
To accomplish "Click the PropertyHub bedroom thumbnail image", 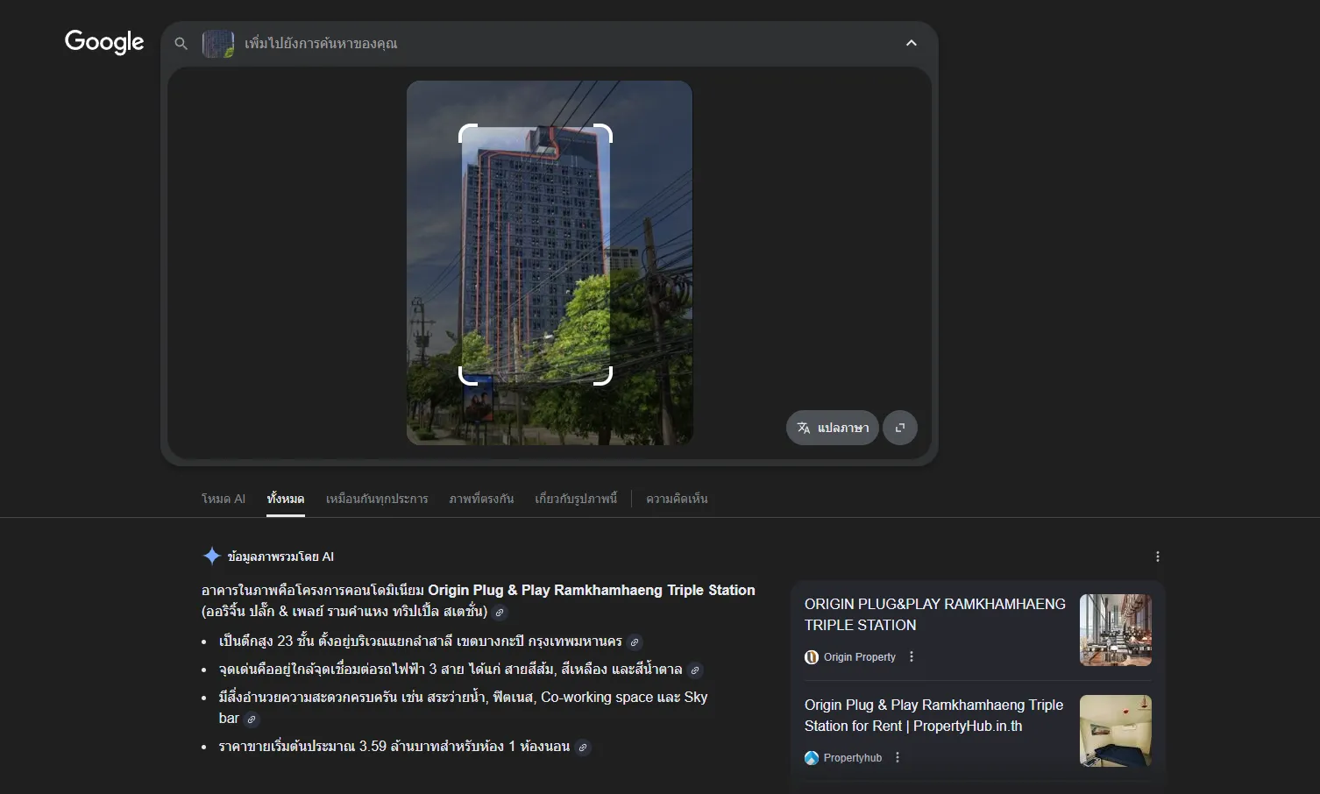I will pos(1115,730).
